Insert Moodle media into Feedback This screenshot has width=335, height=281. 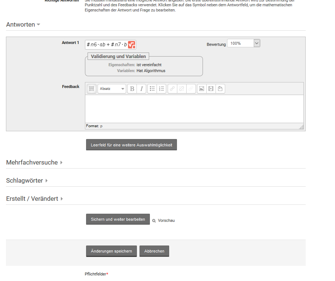point(211,89)
